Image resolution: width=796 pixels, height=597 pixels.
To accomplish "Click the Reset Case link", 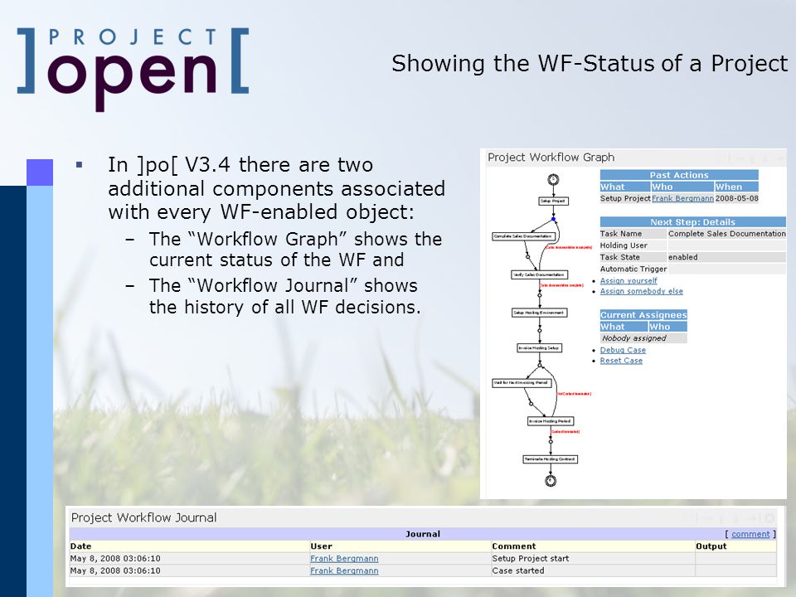I will point(621,361).
